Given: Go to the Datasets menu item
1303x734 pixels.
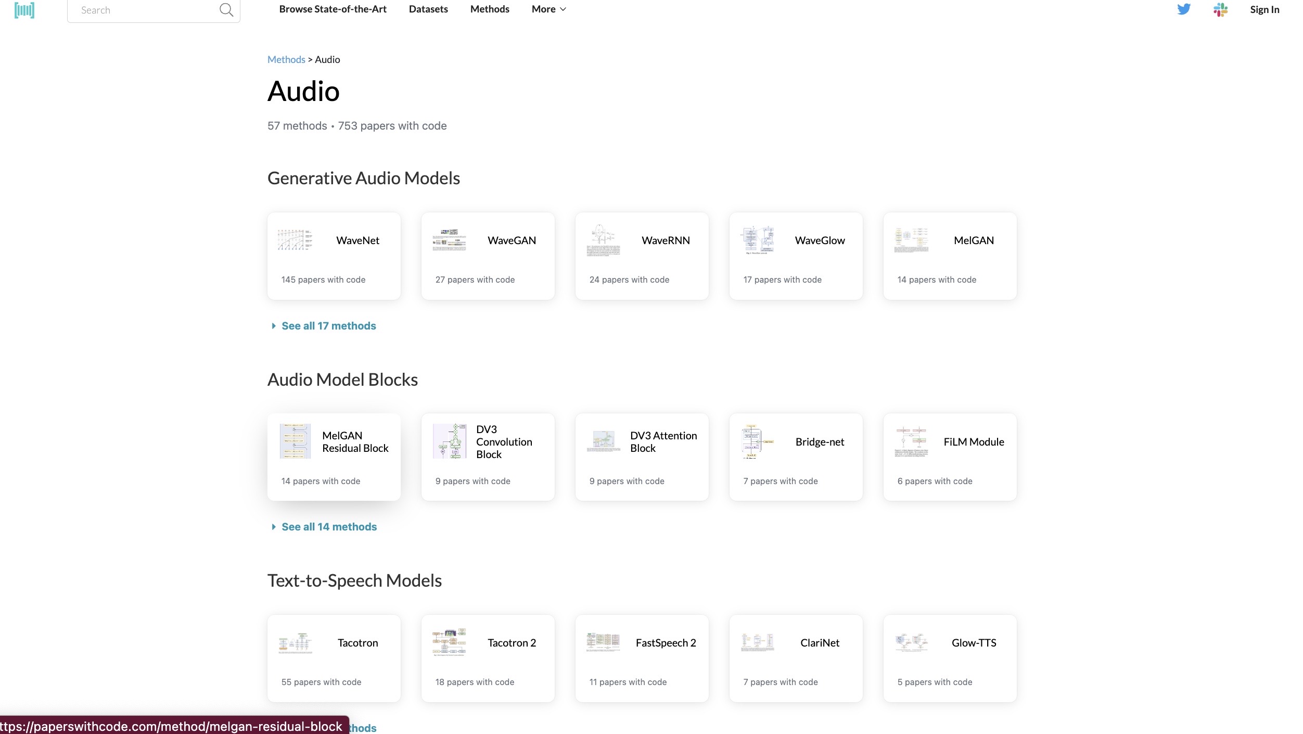Looking at the screenshot, I should pos(428,9).
